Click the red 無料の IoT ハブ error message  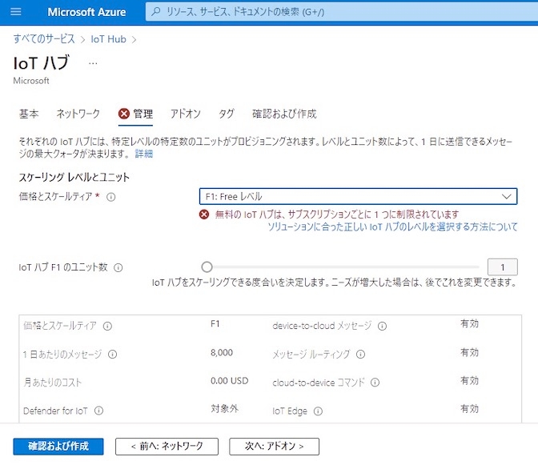(337, 214)
